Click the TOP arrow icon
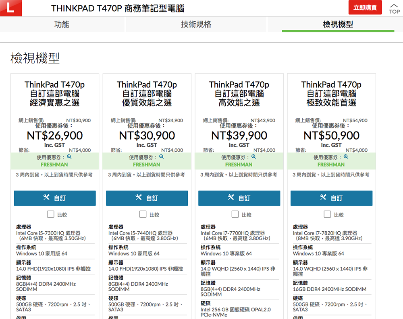 coord(394,9)
